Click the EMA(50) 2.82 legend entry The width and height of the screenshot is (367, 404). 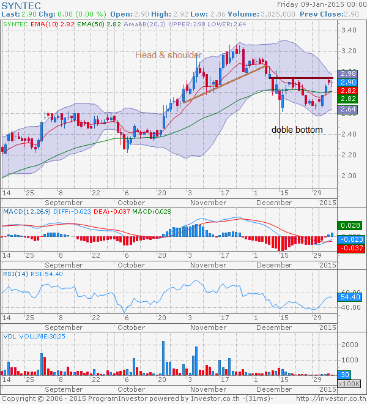pos(99,24)
